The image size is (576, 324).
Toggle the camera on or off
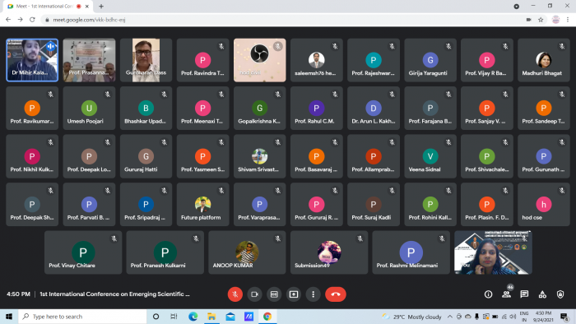(x=254, y=294)
